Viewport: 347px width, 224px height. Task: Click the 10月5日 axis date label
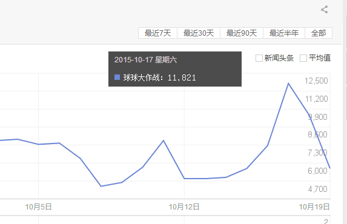tap(39, 207)
